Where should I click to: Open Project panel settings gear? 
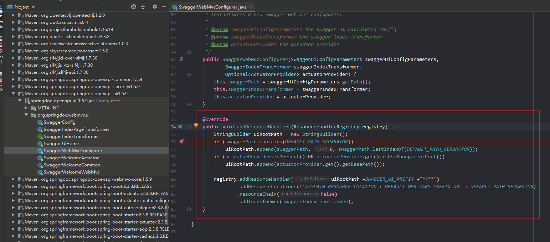point(154,7)
